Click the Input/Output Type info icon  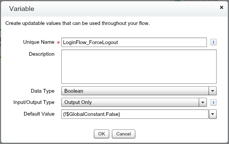pyautogui.click(x=213, y=102)
